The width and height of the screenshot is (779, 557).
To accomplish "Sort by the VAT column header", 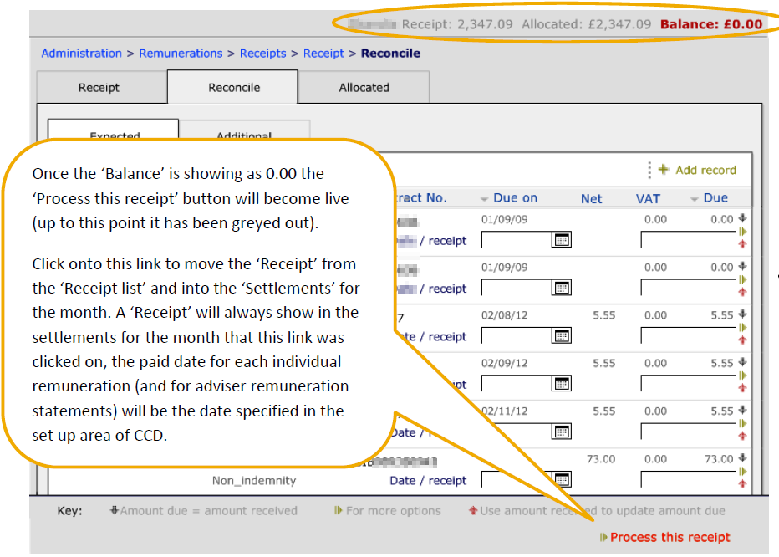I will pyautogui.click(x=648, y=198).
